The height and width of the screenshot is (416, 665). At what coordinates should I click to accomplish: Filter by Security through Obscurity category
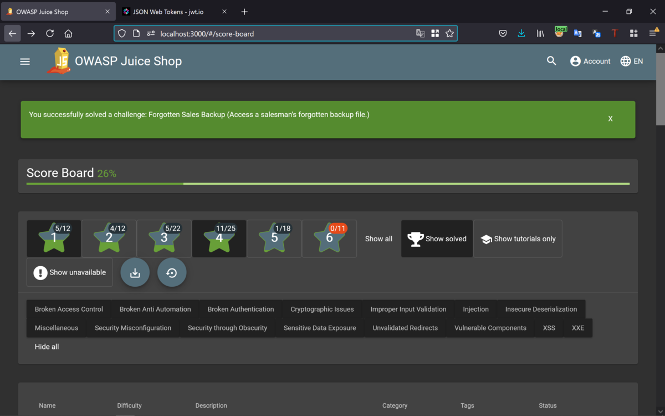pos(227,328)
